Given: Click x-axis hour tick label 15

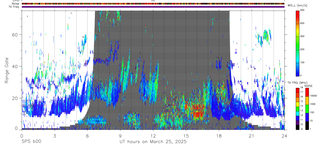Looking at the screenshot, I should (x=186, y=136).
